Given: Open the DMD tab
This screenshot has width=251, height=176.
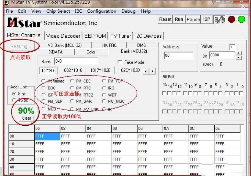Looking at the screenshot, I should [142, 45].
